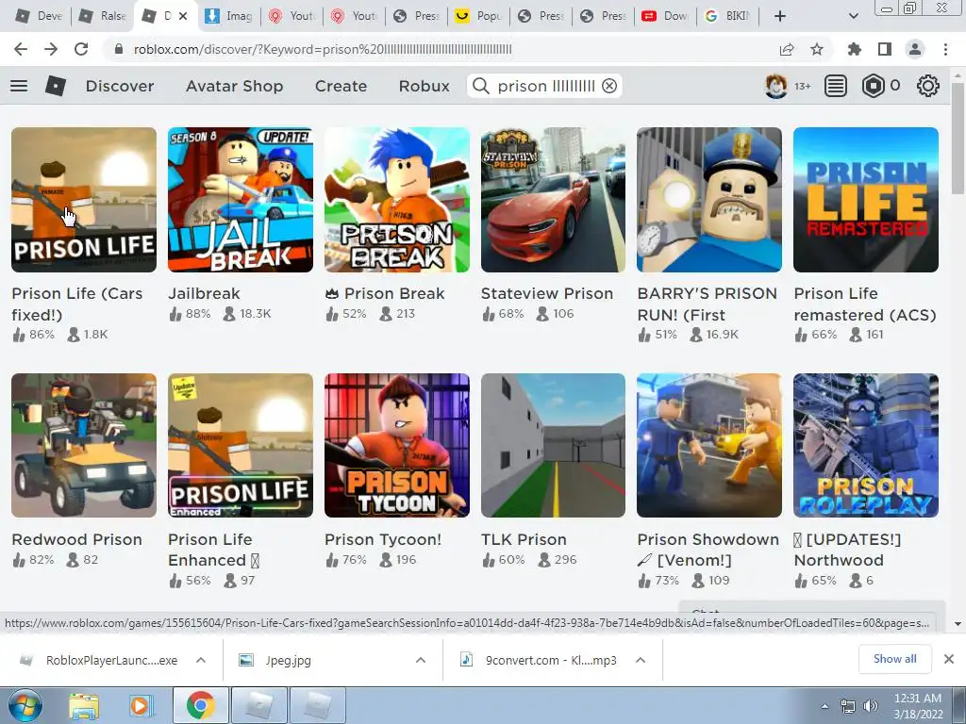The image size is (966, 724).
Task: Show hidden system tray icons
Action: tap(824, 706)
